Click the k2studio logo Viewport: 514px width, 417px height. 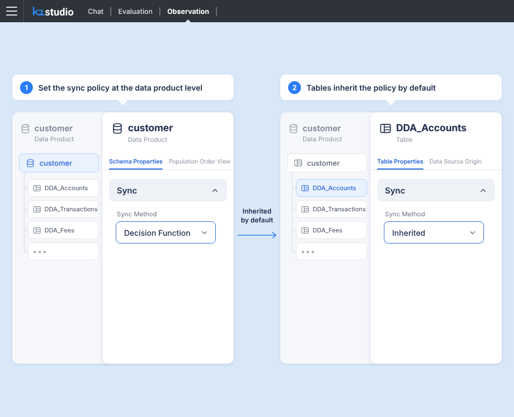pos(53,12)
